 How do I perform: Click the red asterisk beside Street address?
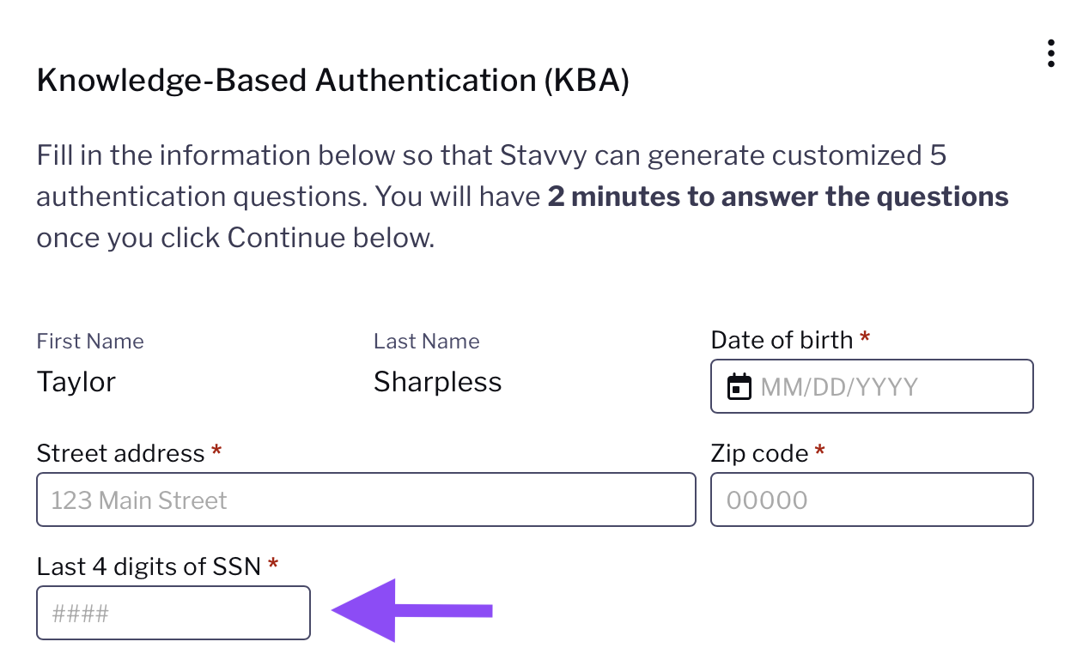coord(216,450)
